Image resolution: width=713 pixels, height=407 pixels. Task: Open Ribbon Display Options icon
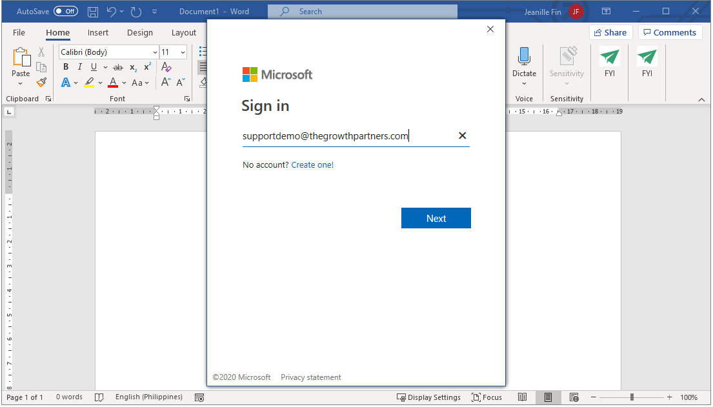coord(606,12)
